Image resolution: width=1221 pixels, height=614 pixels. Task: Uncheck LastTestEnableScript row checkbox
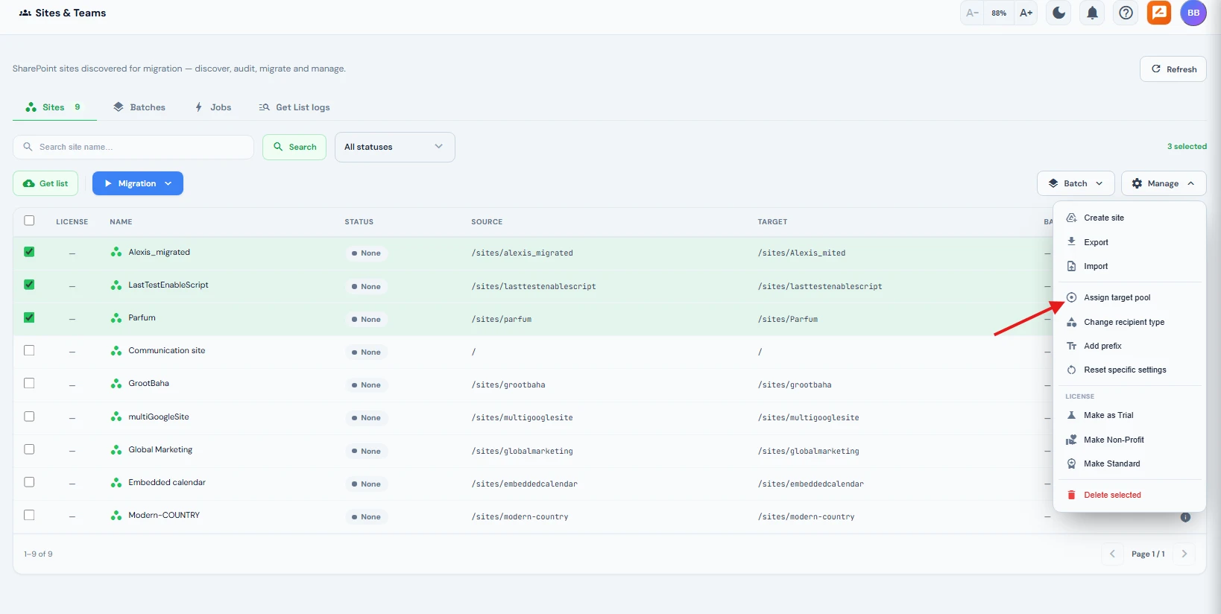(29, 285)
